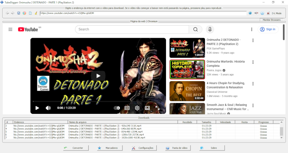
Task: Open YouTube settings three-dot menu near Sign in
Action: click(x=252, y=29)
